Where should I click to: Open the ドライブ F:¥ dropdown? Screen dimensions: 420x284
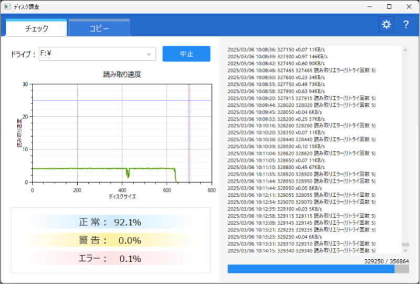98,54
